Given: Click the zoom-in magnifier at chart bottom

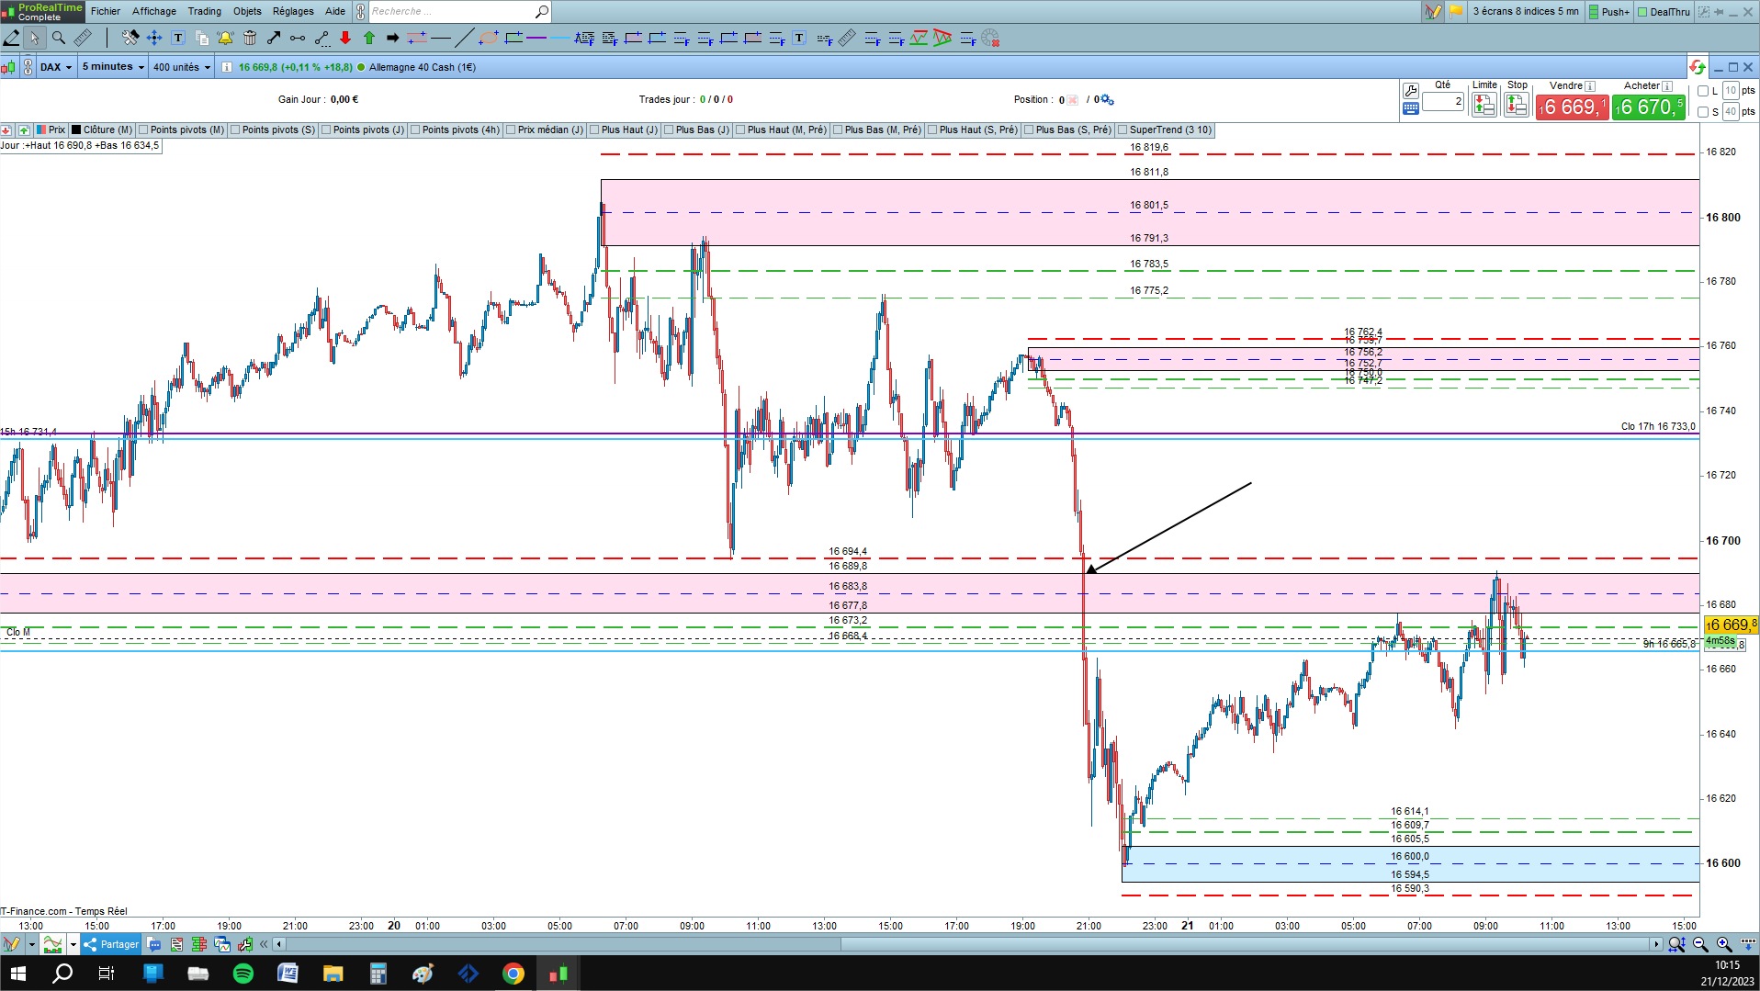Looking at the screenshot, I should [1724, 944].
